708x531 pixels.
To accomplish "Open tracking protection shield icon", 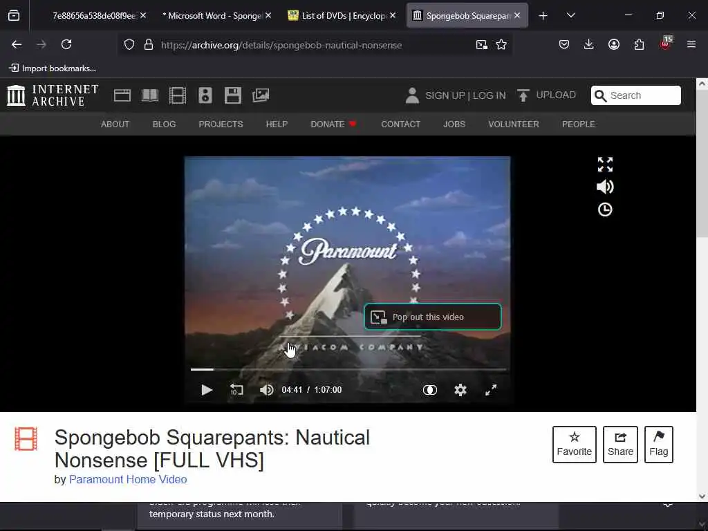I will point(129,45).
